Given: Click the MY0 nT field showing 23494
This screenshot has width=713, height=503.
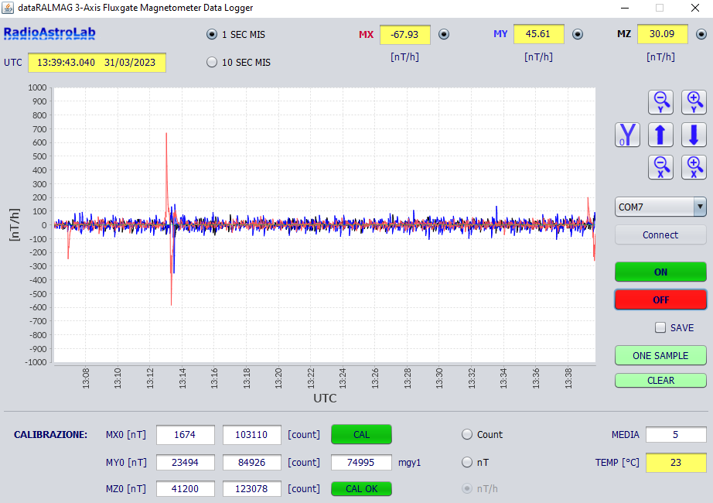Looking at the screenshot, I should (x=185, y=462).
